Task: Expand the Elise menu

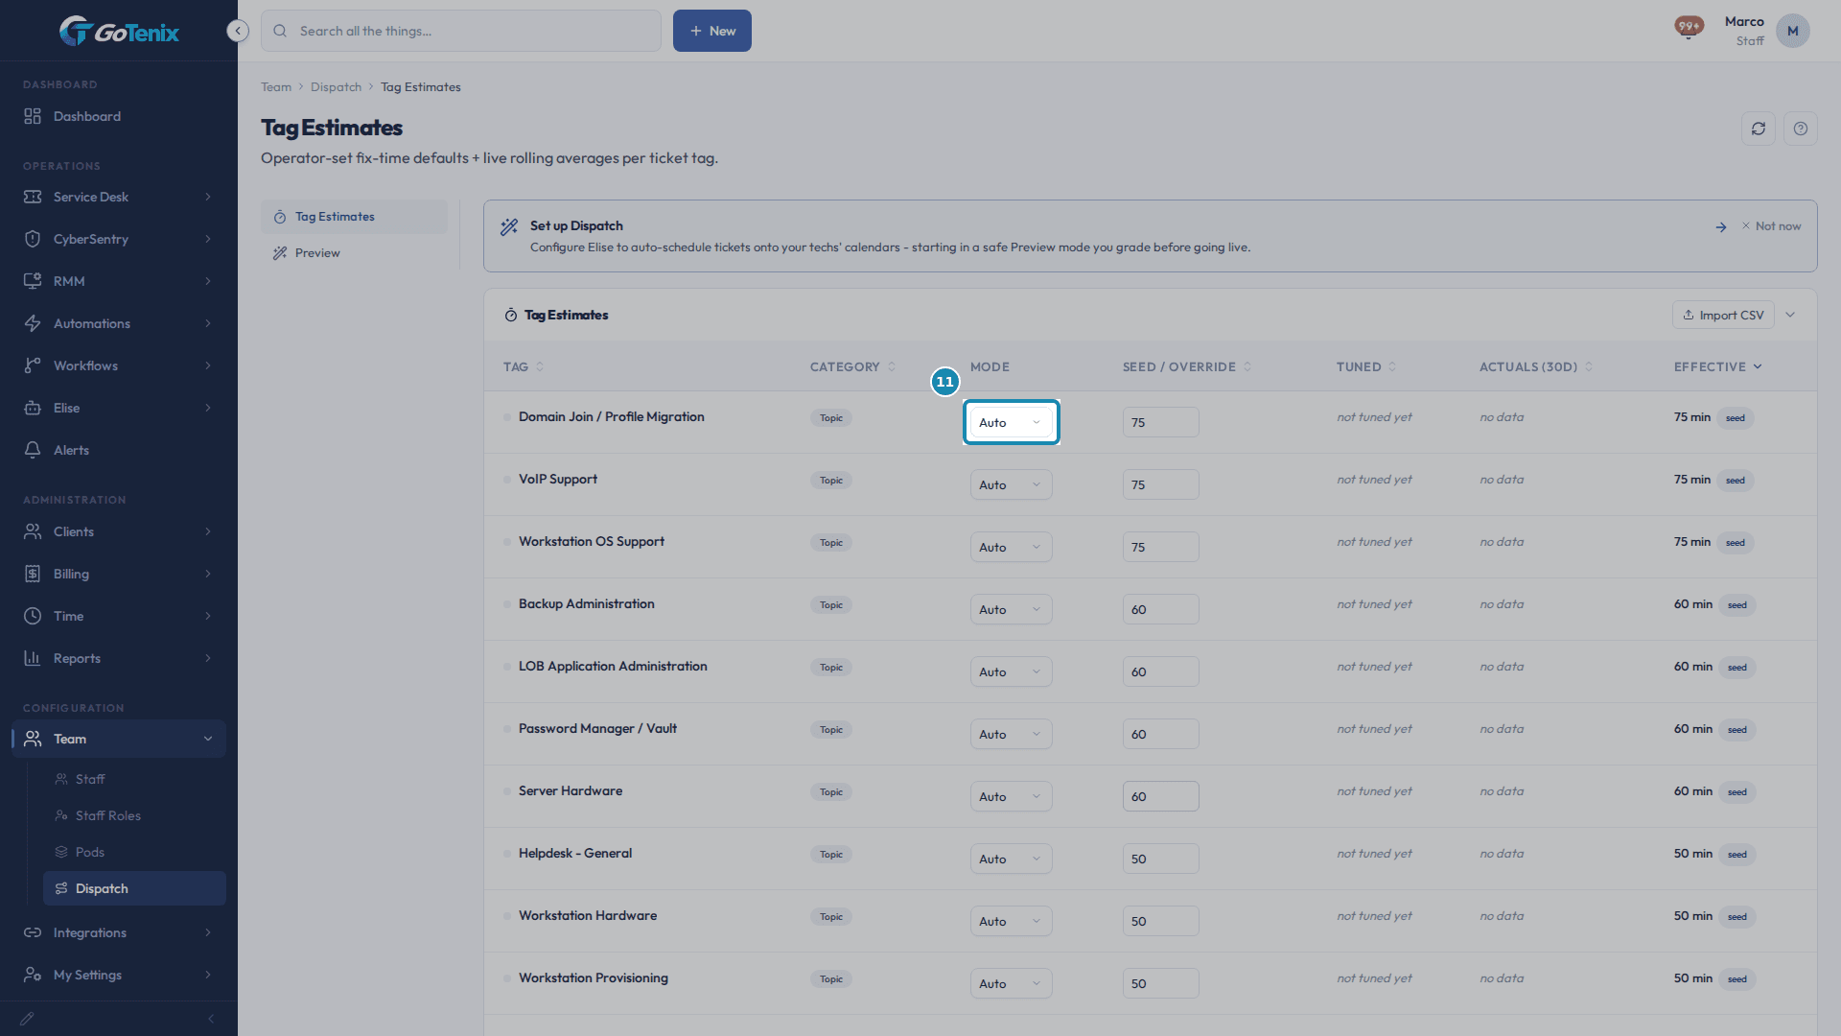Action: pyautogui.click(x=119, y=408)
